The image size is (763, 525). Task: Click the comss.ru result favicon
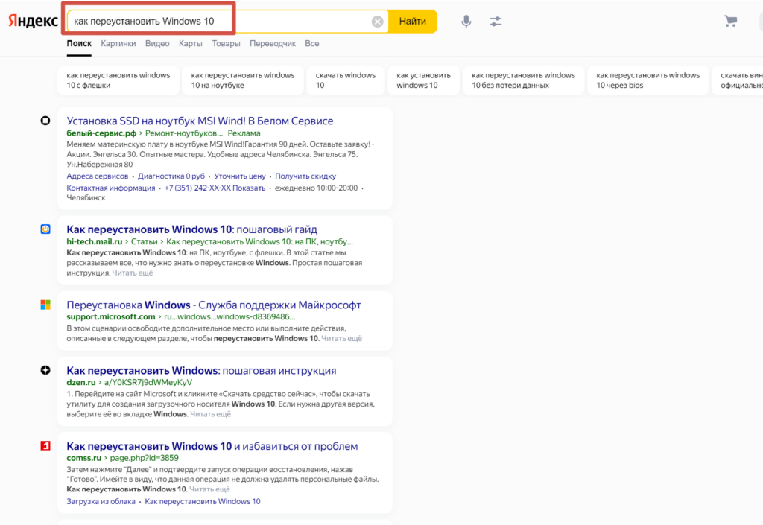coord(45,446)
